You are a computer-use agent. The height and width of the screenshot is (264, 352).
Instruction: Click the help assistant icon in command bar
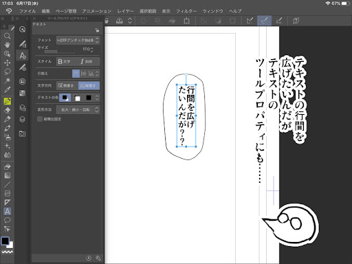click(x=296, y=21)
